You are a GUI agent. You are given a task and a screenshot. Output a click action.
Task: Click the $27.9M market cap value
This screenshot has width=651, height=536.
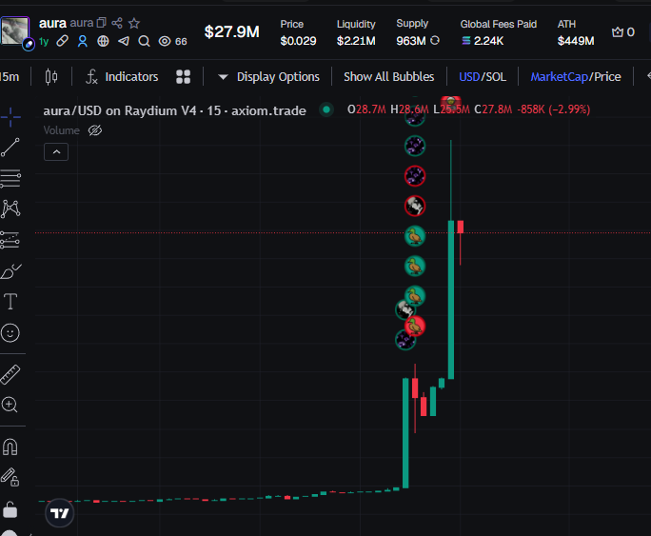pyautogui.click(x=231, y=31)
